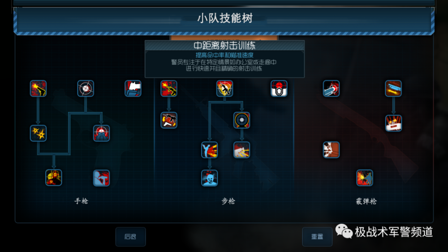Click the 重置 reset button
This screenshot has width=448, height=252.
(317, 237)
